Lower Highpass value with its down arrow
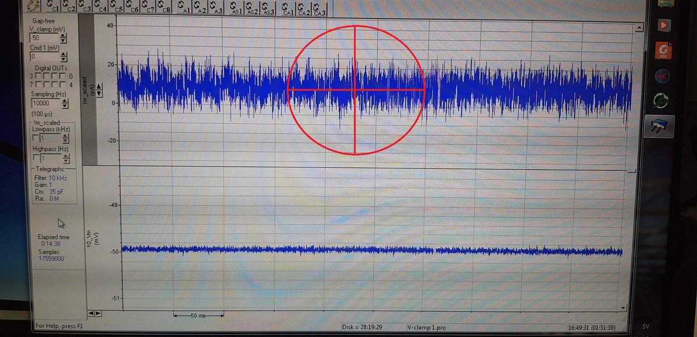Screen dimensions: 697x337 (66, 161)
